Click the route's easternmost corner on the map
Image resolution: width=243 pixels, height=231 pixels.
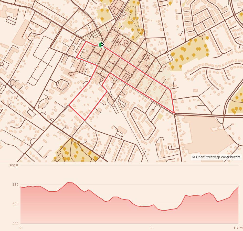174,113
